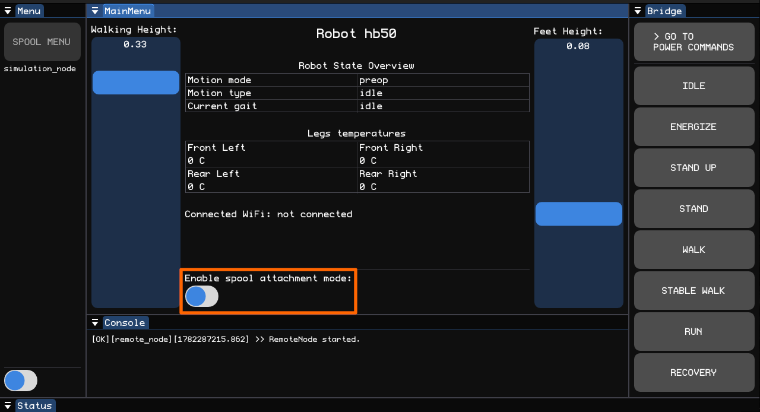Screen dimensions: 760x412
Task: Toggle Enable spool attachment mode switch
Action: pyautogui.click(x=202, y=296)
